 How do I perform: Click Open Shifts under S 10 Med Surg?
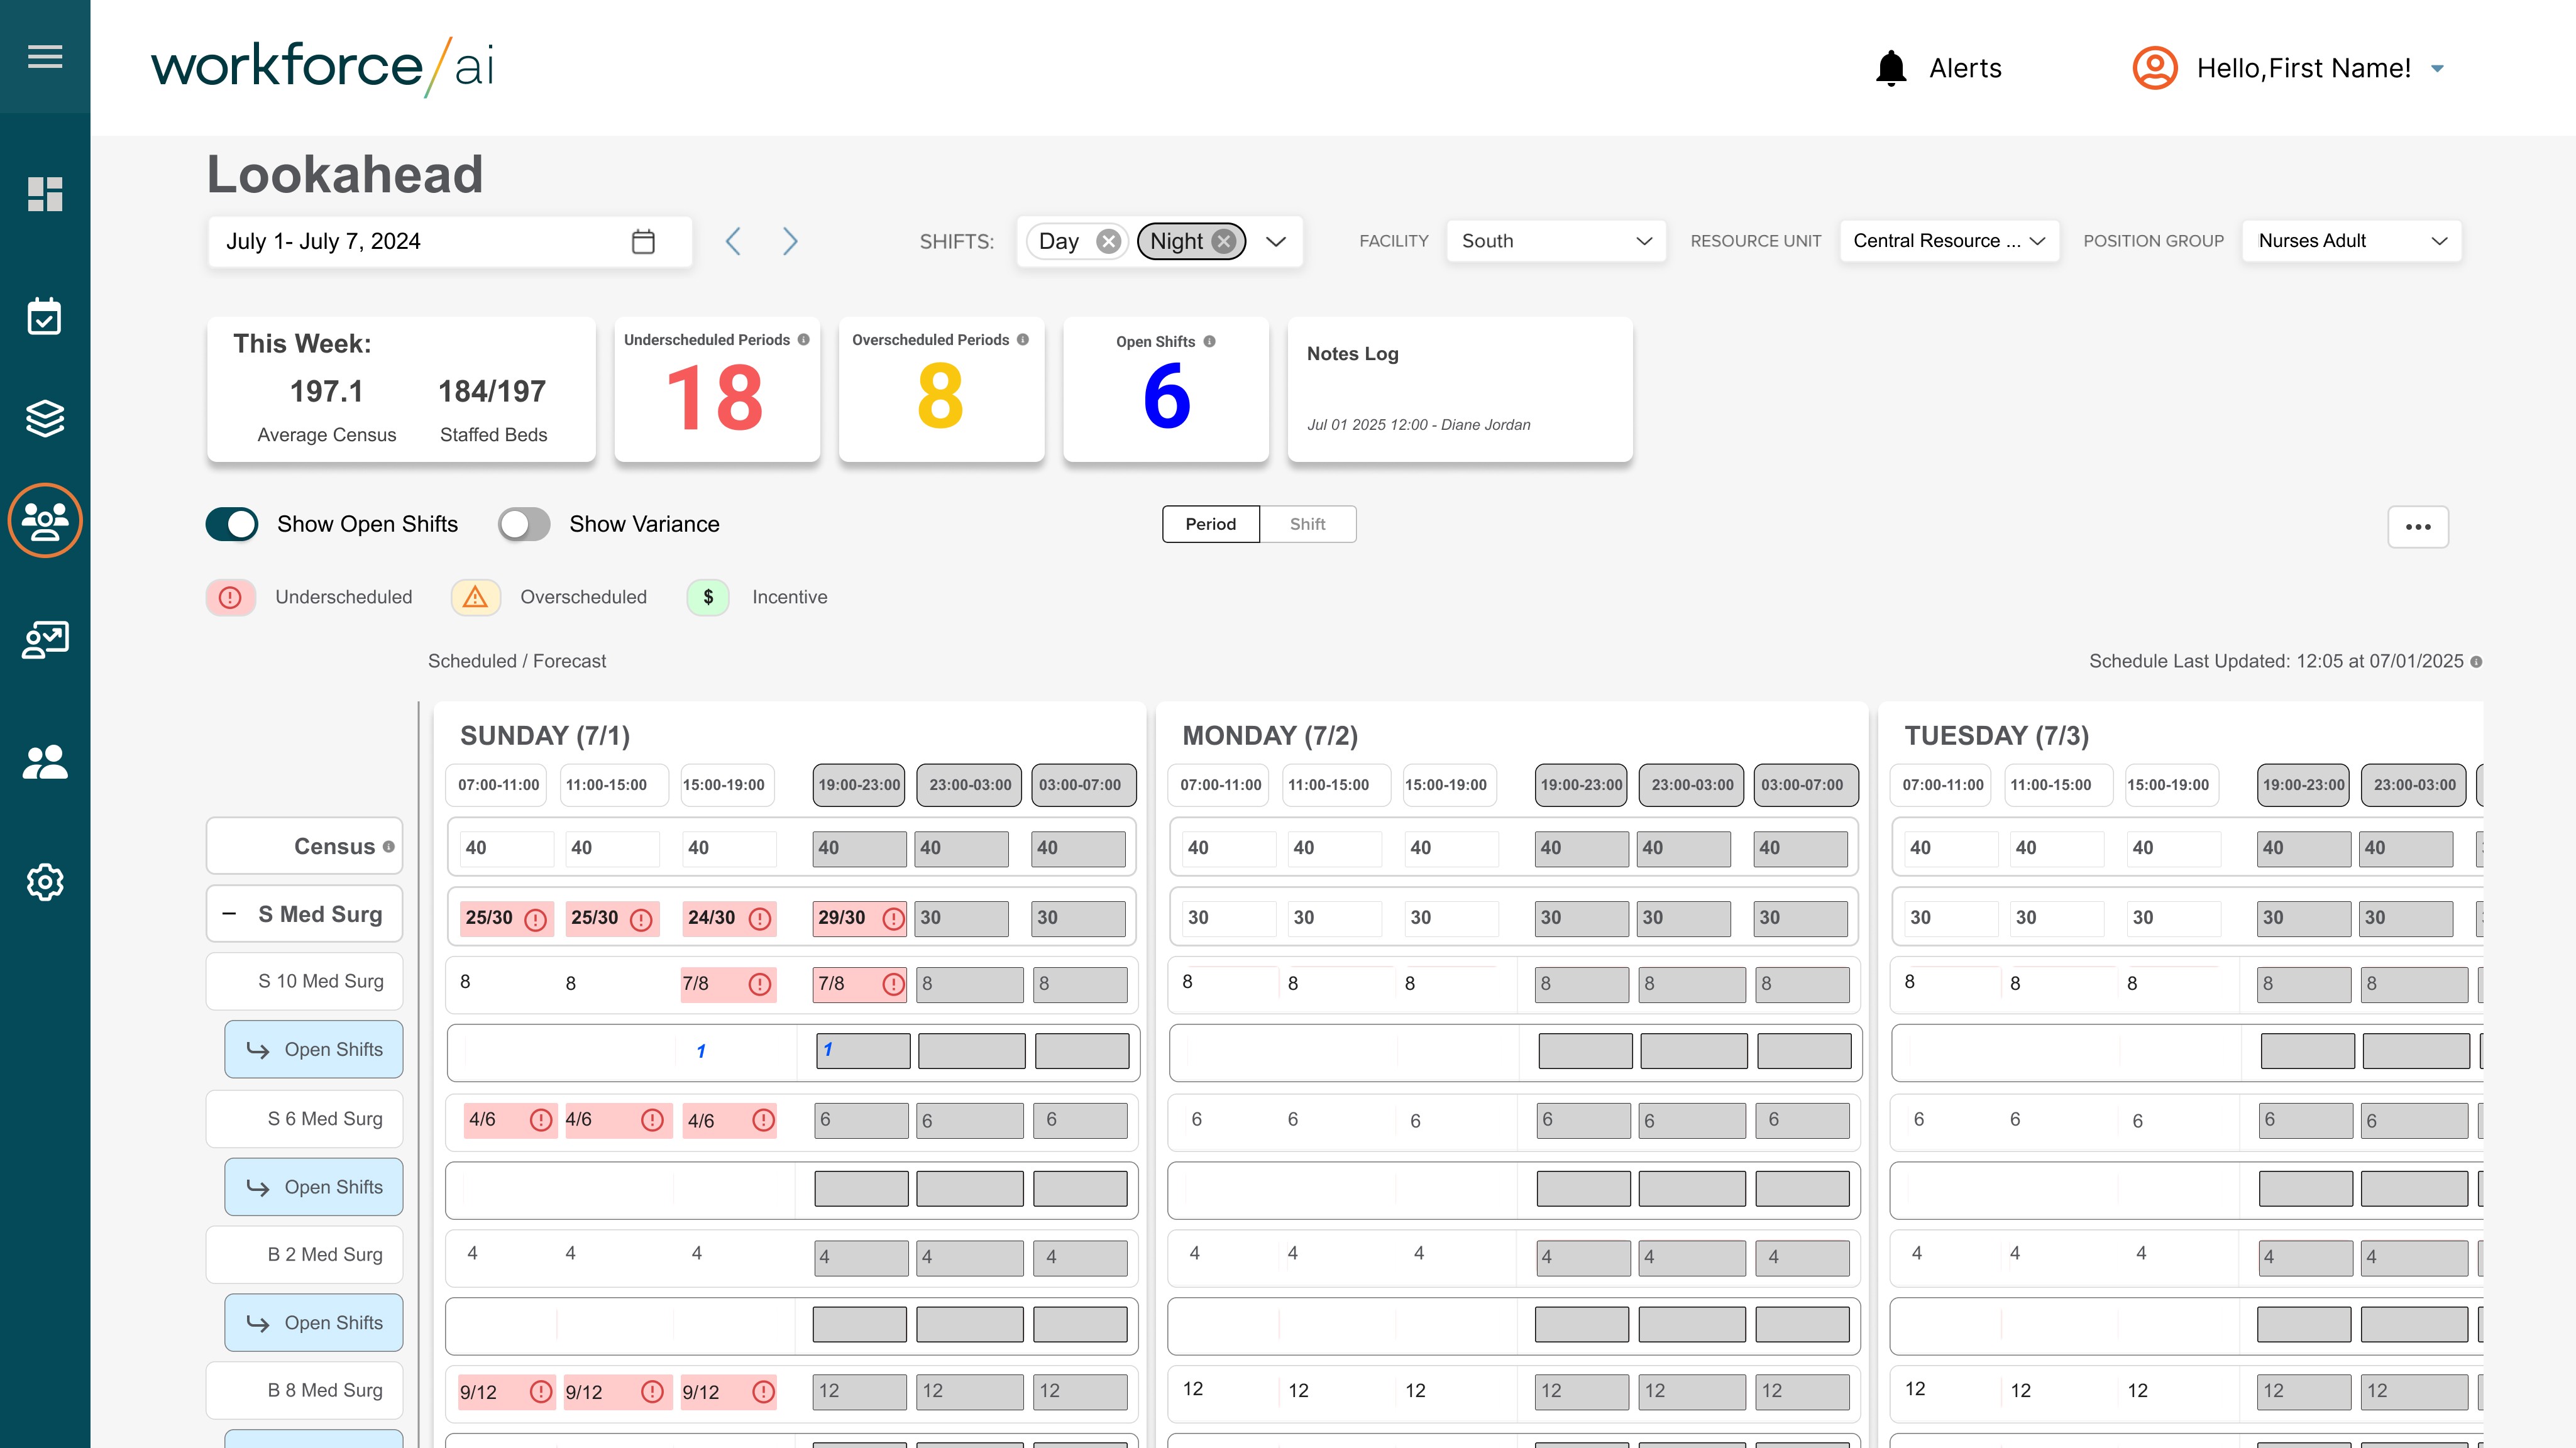click(314, 1049)
